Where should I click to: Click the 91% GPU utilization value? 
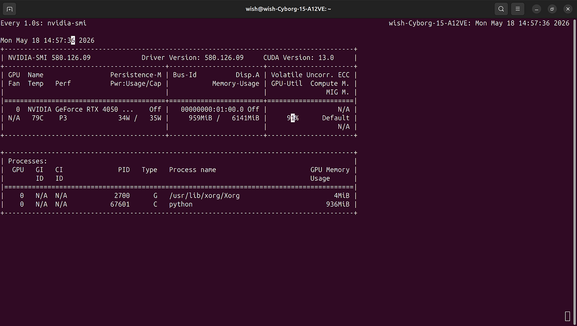click(x=293, y=118)
